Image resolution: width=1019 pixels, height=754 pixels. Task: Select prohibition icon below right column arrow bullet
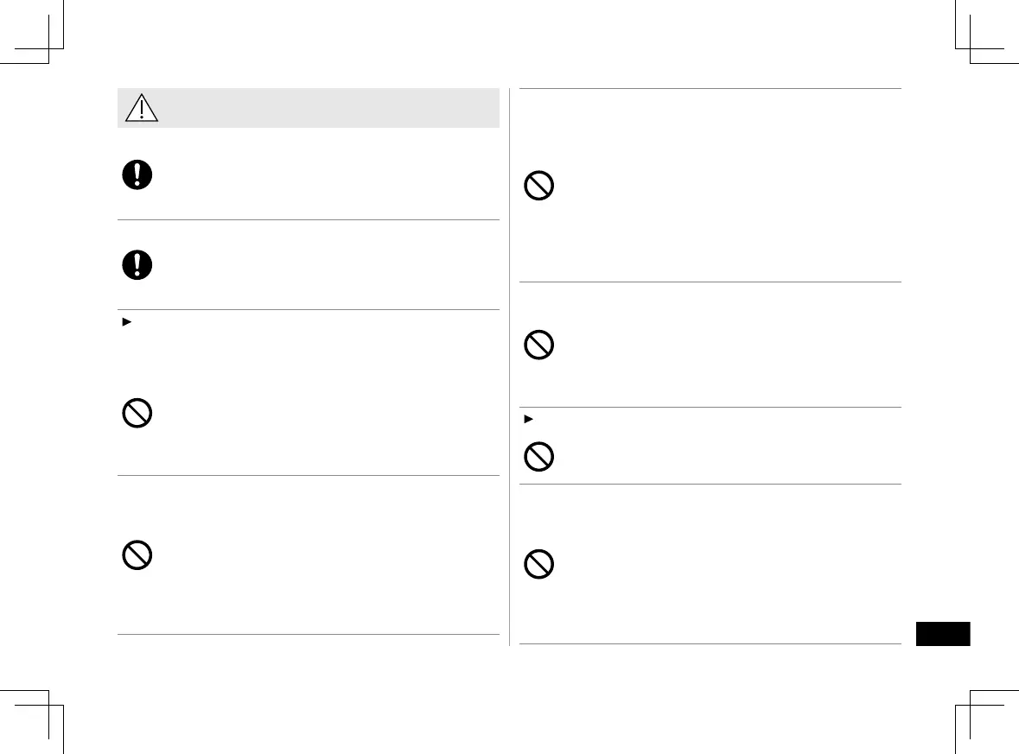pos(539,457)
